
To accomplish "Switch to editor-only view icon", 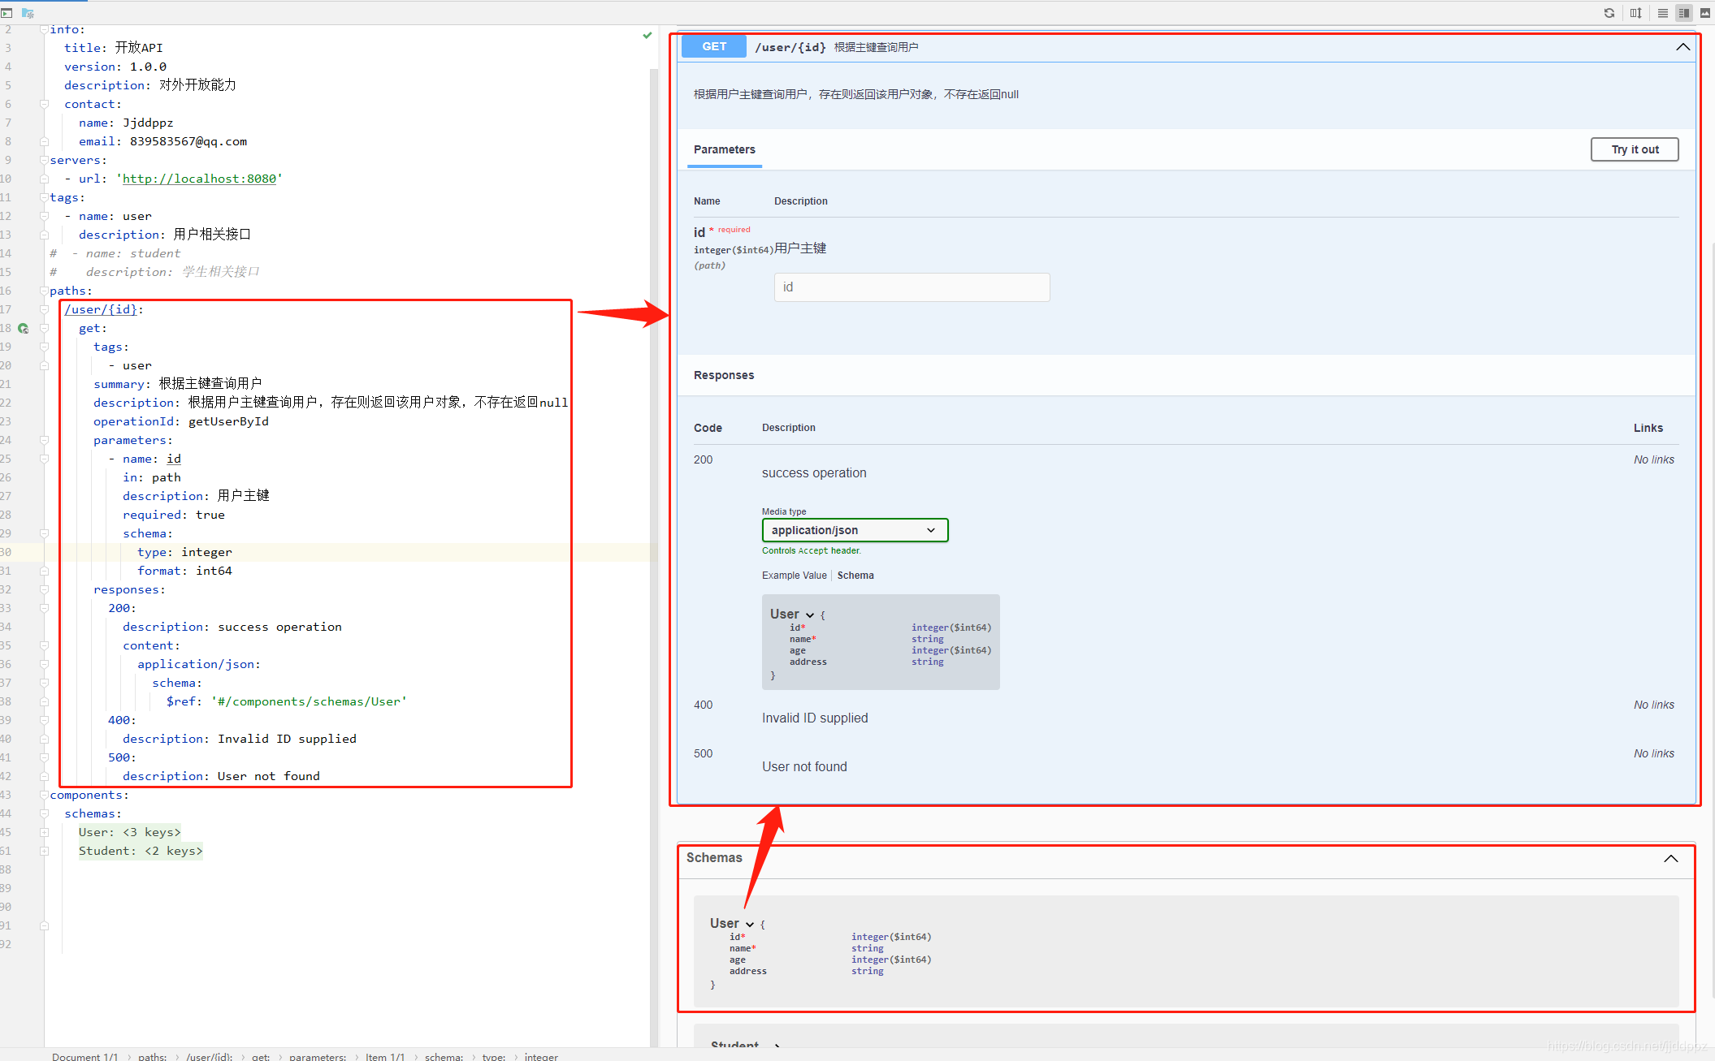I will tap(1663, 13).
